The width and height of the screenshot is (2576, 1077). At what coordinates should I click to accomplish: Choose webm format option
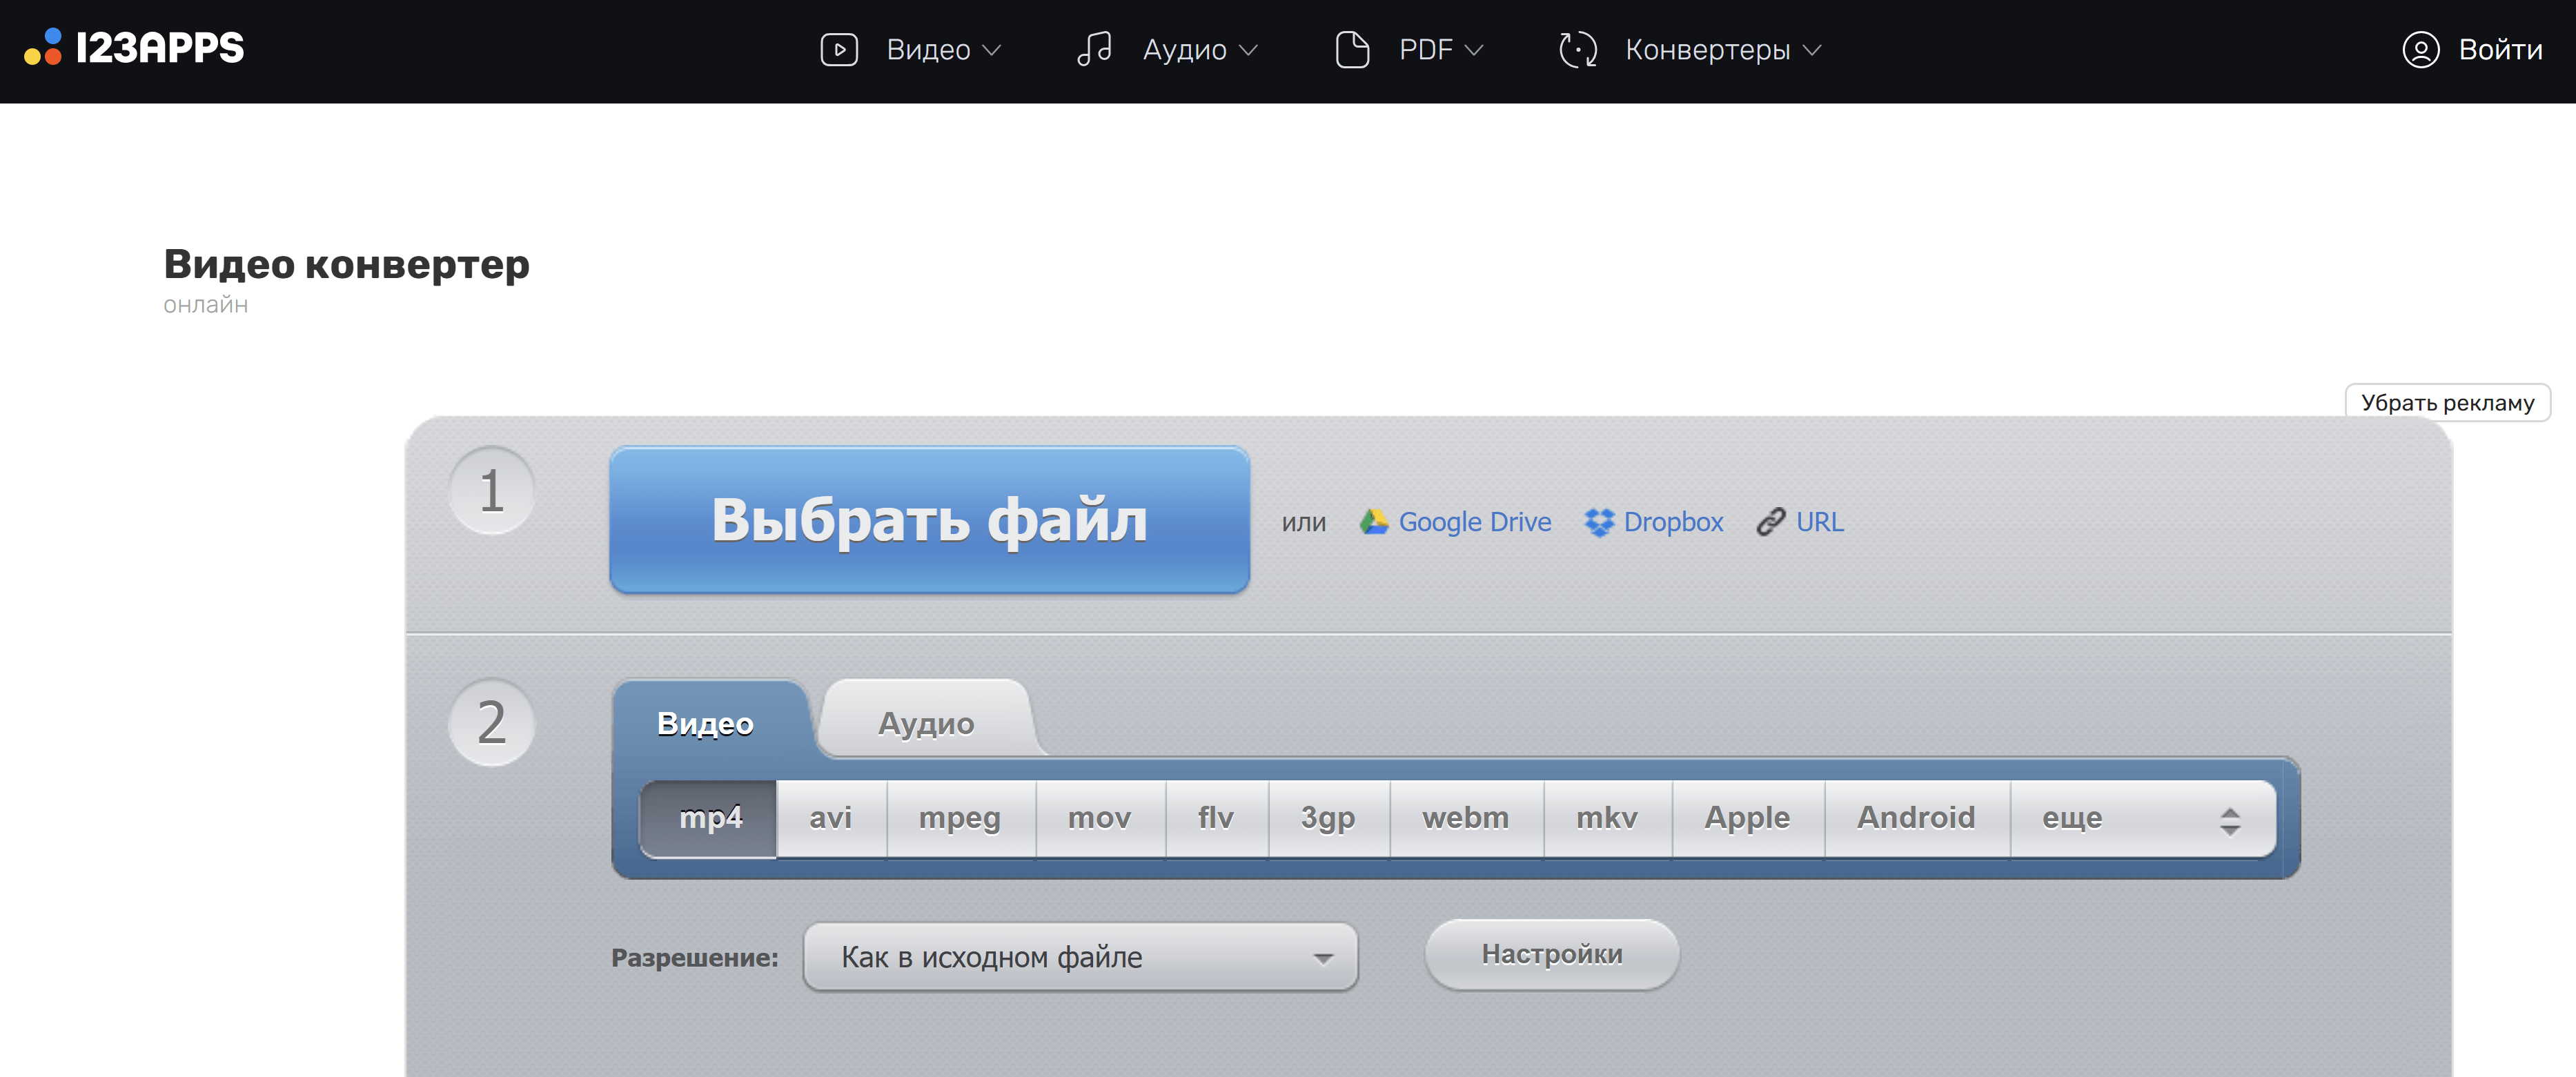pyautogui.click(x=1465, y=818)
